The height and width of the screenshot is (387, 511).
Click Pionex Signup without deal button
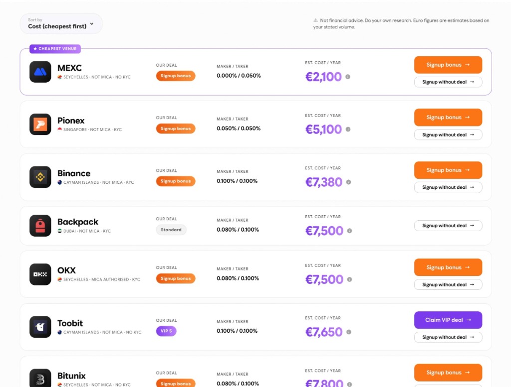(448, 134)
